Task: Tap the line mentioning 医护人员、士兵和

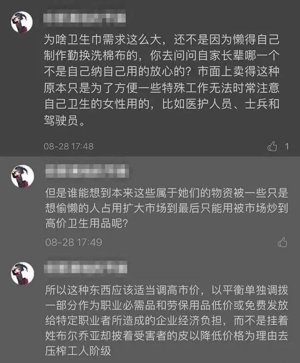Action: [162, 104]
